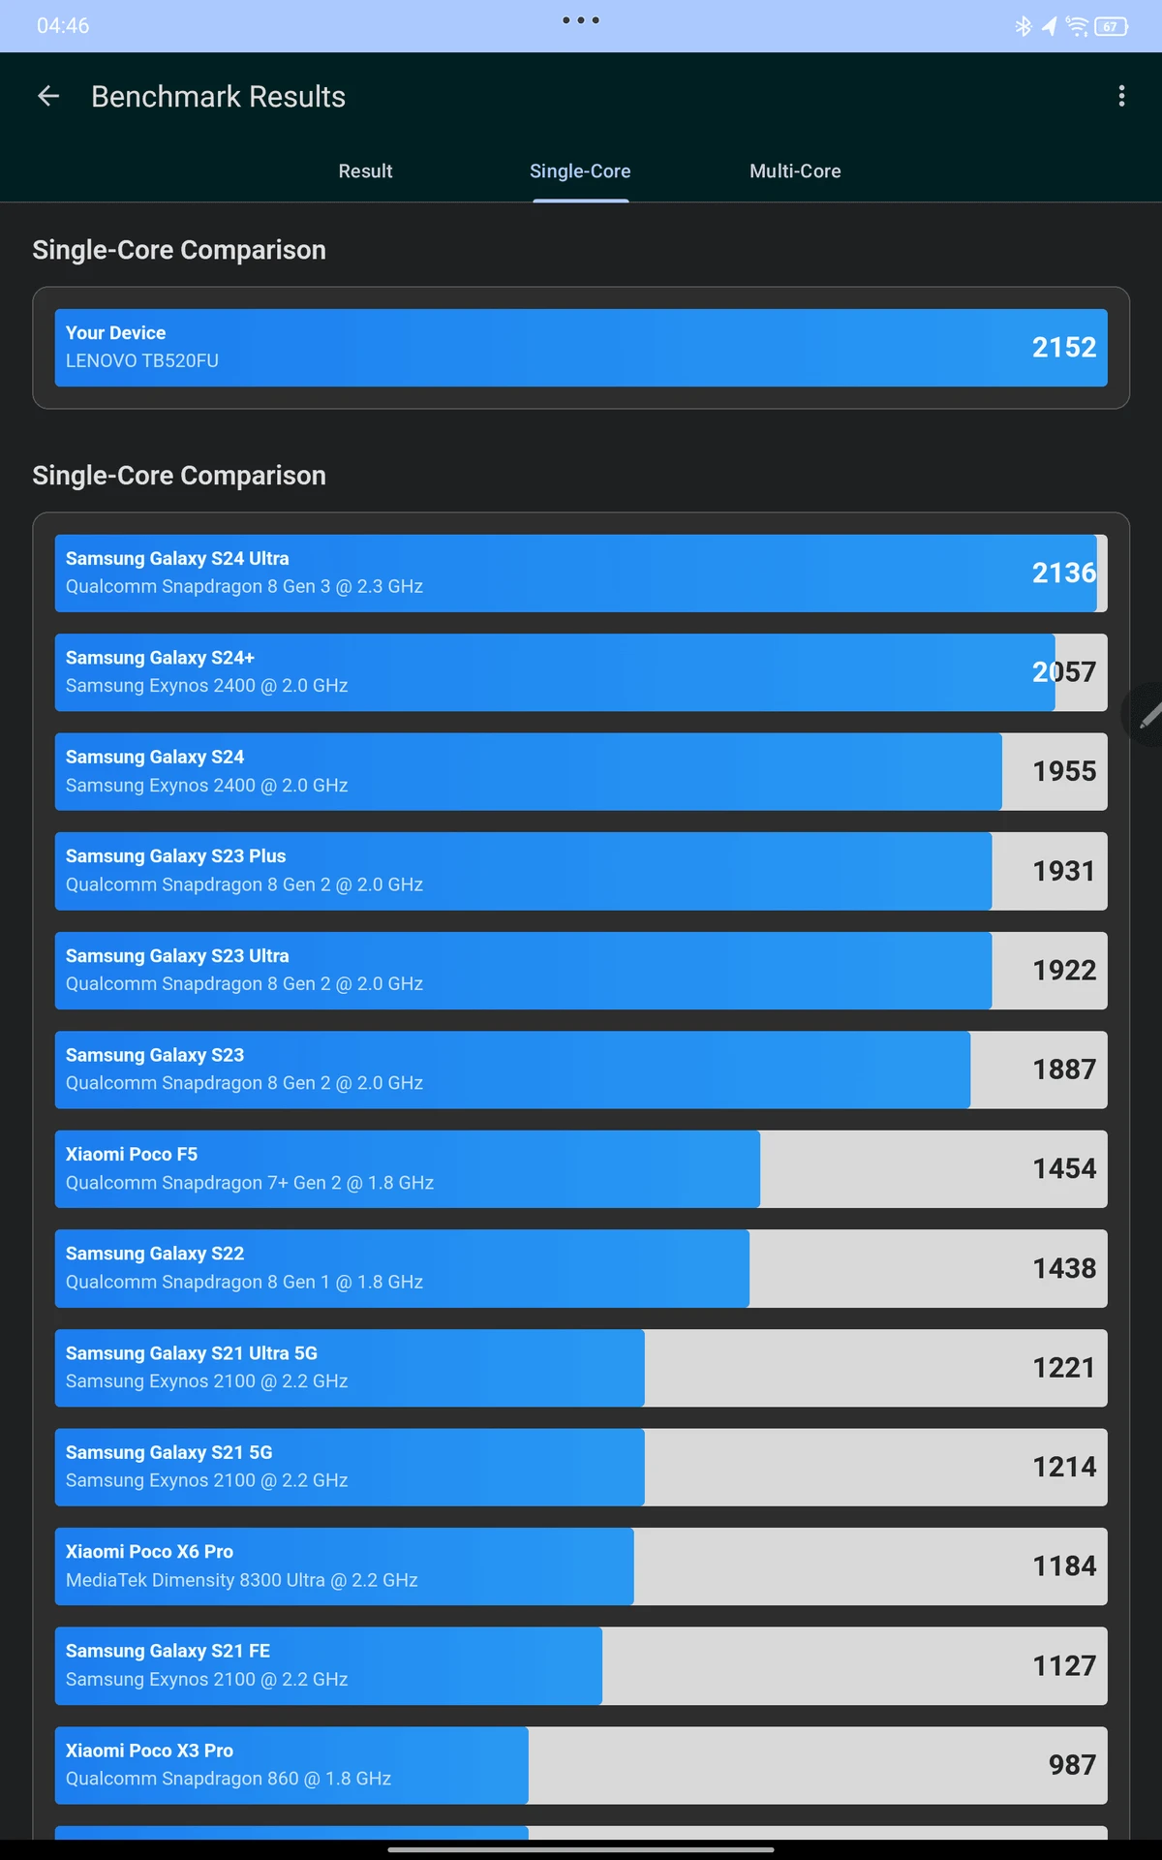The width and height of the screenshot is (1162, 1860).
Task: Tap the battery indicator icon
Action: [x=1112, y=26]
